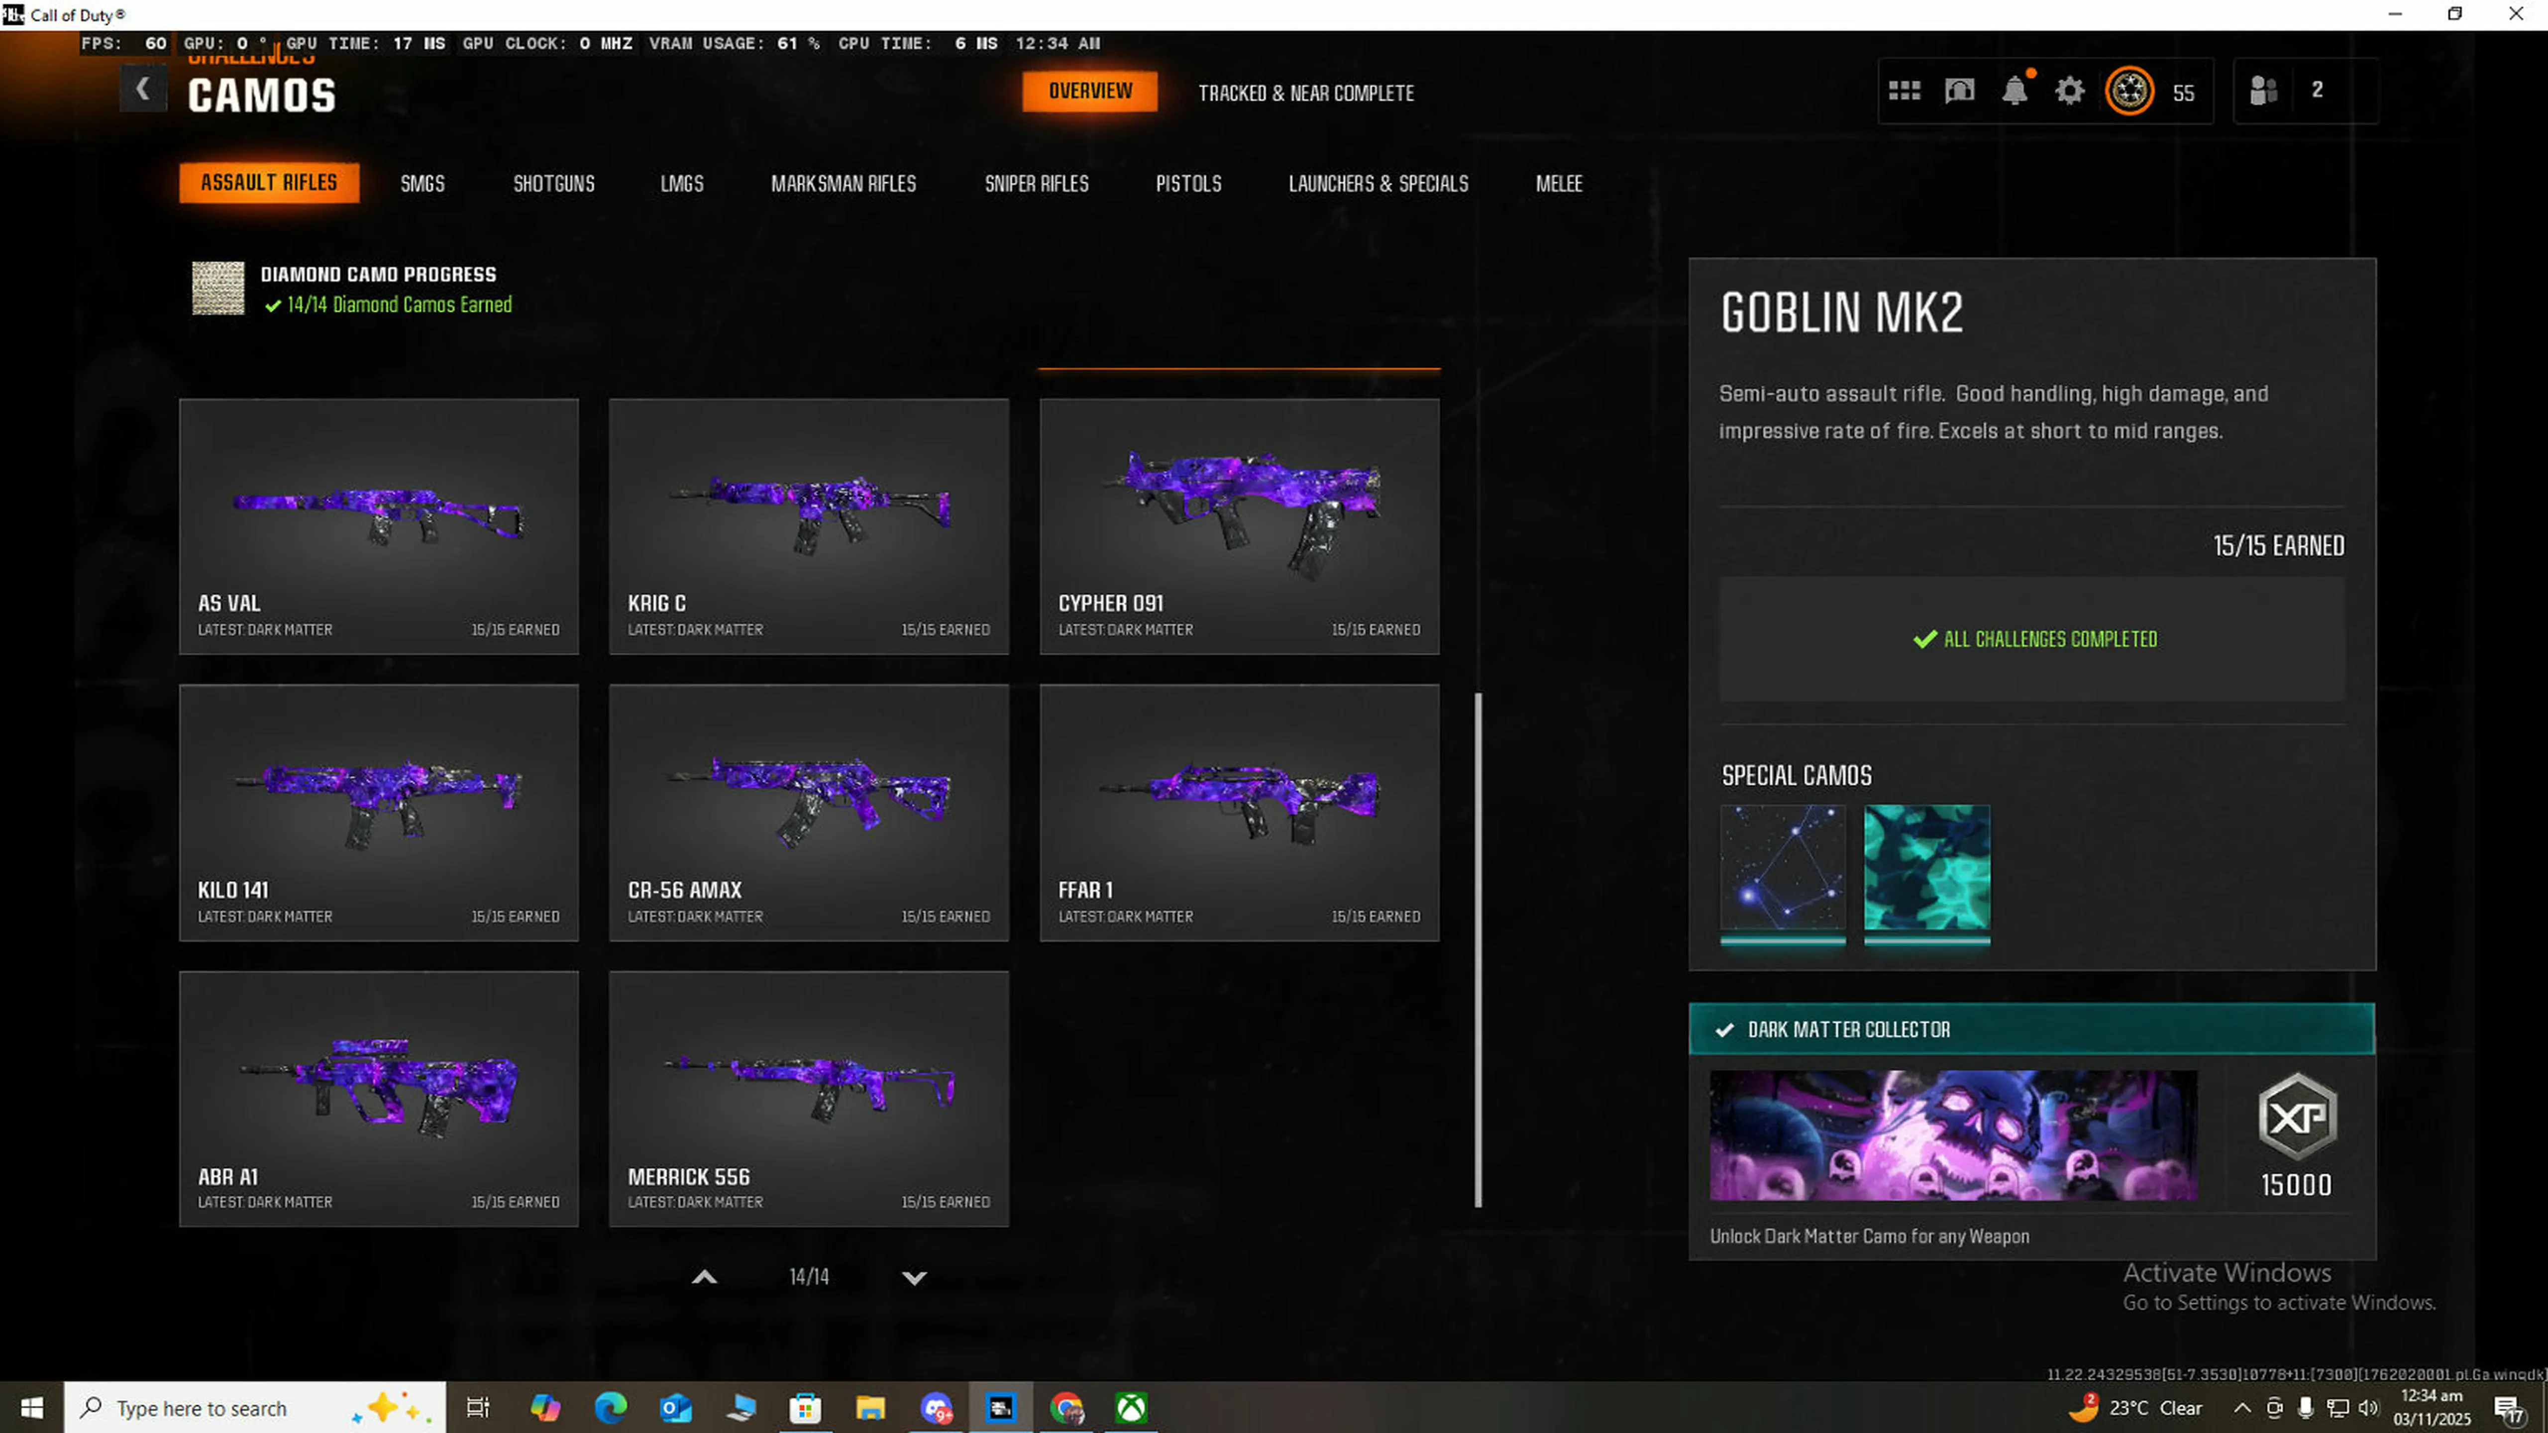2548x1433 pixels.
Task: Show hidden system tray icons
Action: click(2242, 1407)
